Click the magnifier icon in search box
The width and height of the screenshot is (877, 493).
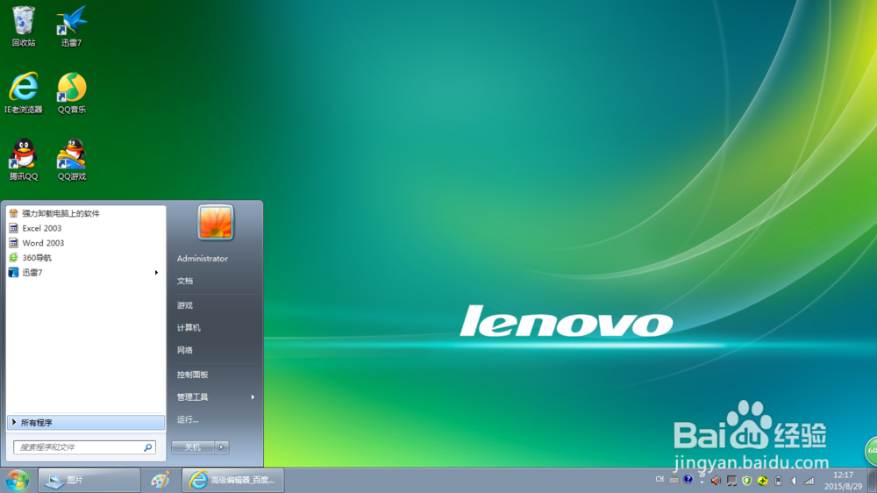(x=147, y=447)
